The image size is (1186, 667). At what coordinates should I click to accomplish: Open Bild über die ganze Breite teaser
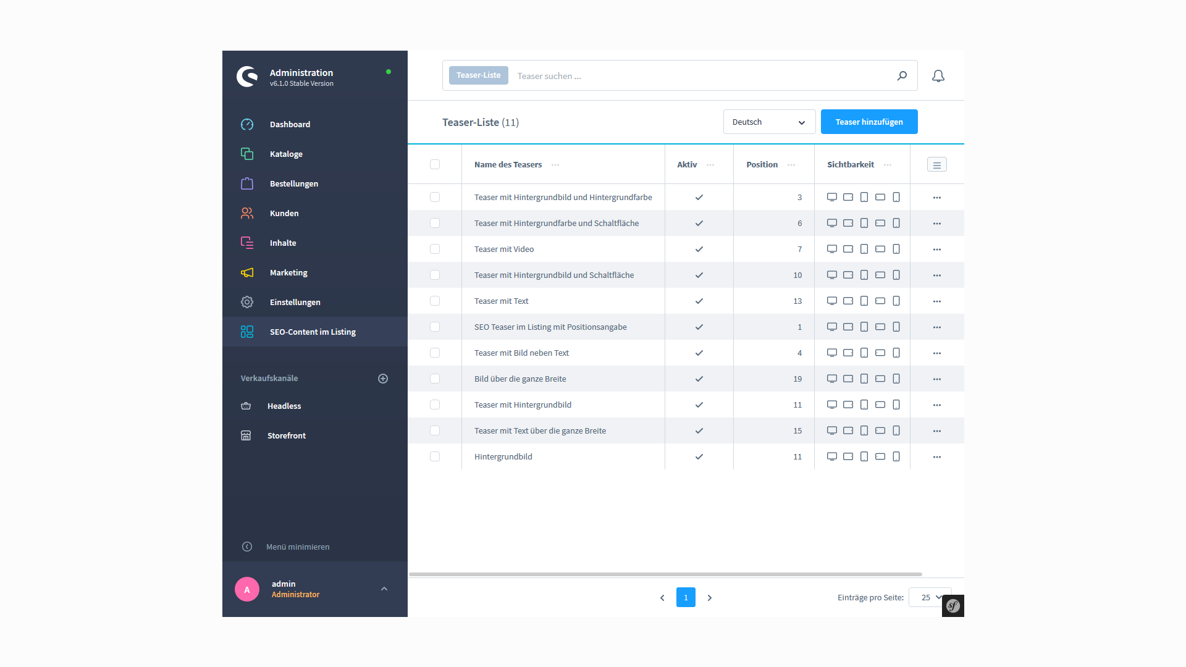pos(520,379)
